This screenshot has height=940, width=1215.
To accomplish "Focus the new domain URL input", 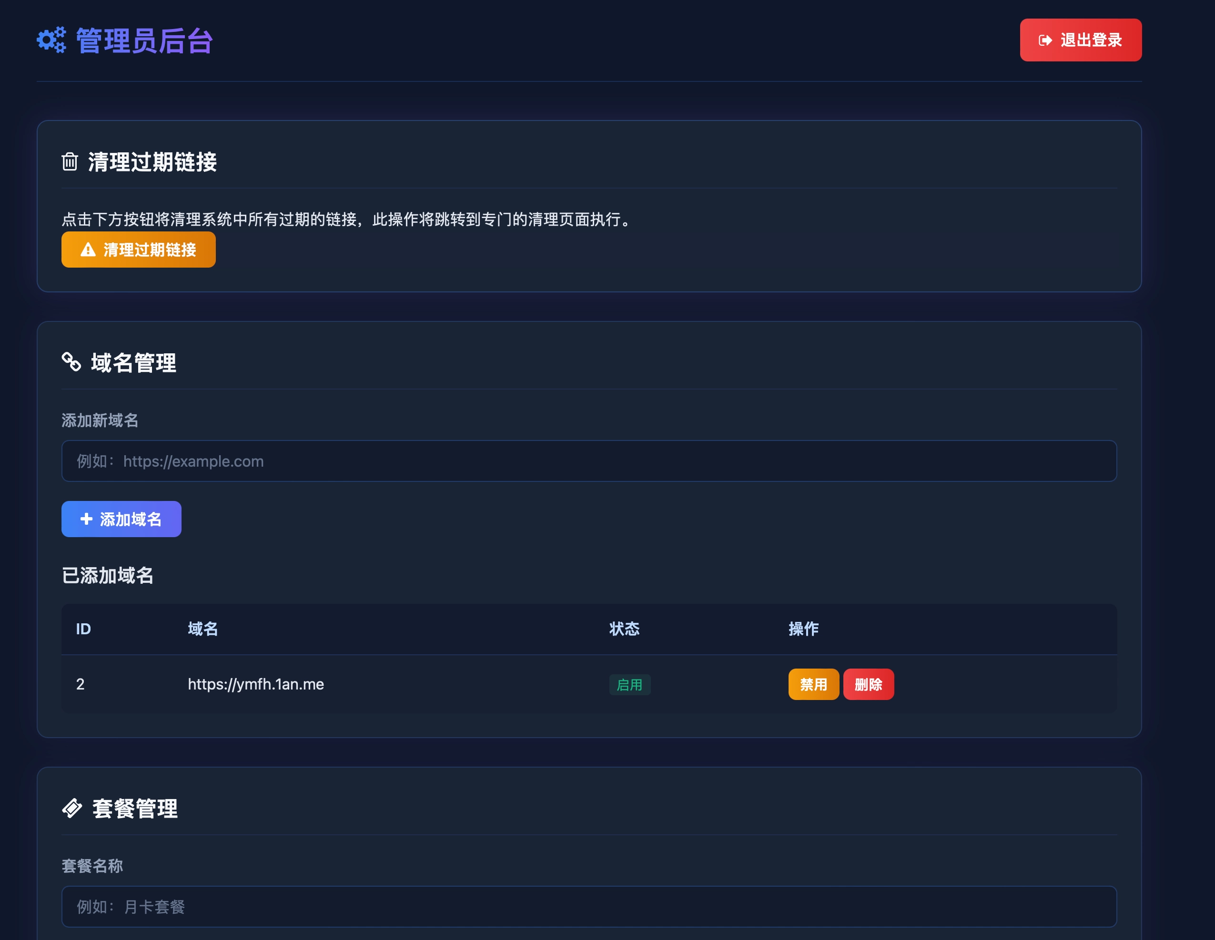I will 588,461.
